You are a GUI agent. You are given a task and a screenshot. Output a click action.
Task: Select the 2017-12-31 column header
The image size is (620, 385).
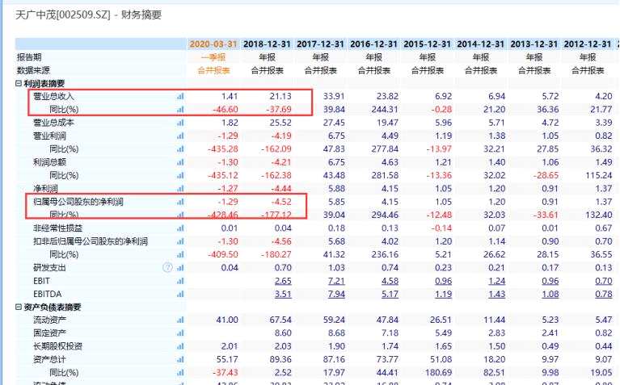[x=320, y=44]
